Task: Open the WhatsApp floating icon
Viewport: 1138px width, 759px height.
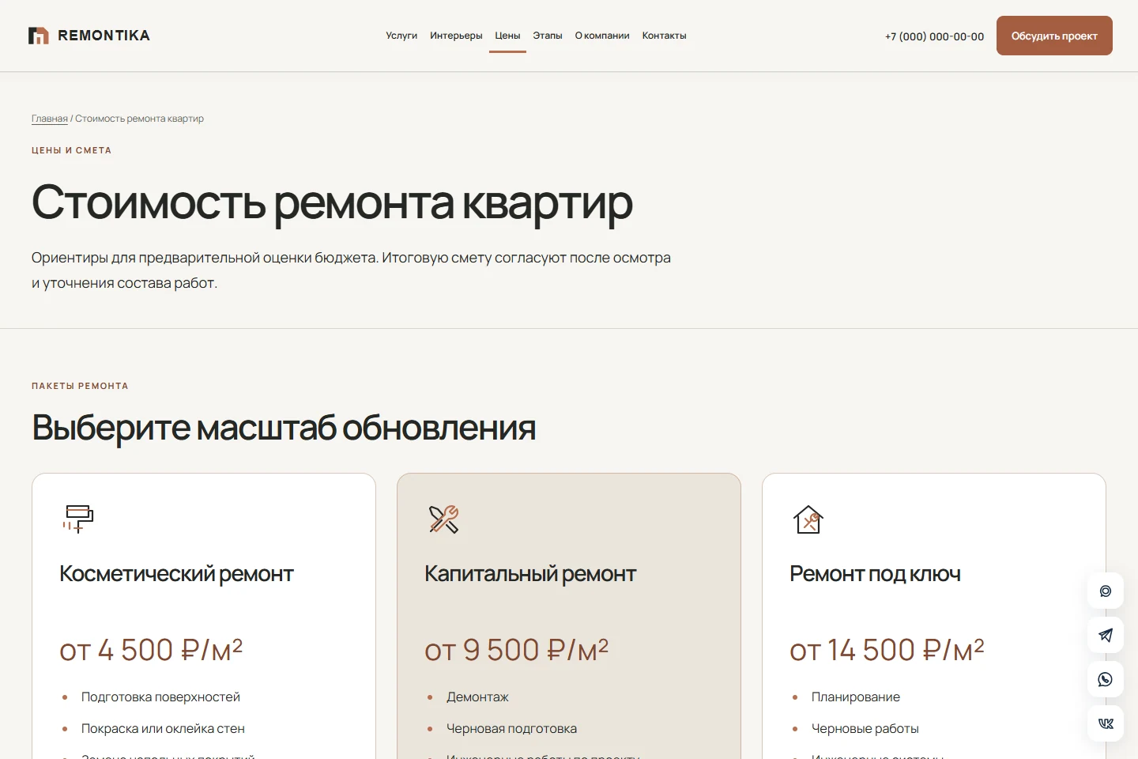Action: [x=1106, y=679]
